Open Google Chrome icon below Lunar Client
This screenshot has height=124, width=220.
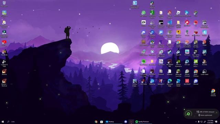pos(213,92)
